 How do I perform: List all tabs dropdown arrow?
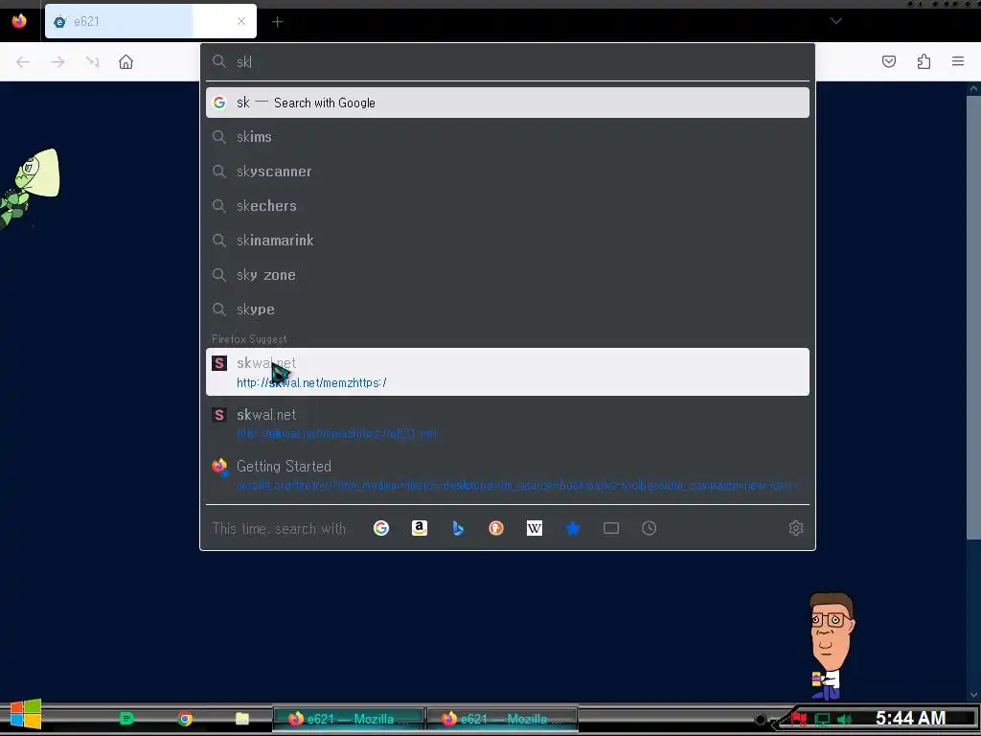coord(835,21)
